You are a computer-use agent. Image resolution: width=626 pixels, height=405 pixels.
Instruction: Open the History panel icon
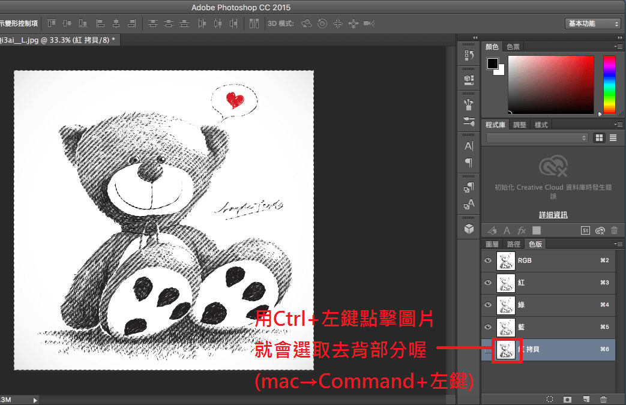tap(469, 56)
